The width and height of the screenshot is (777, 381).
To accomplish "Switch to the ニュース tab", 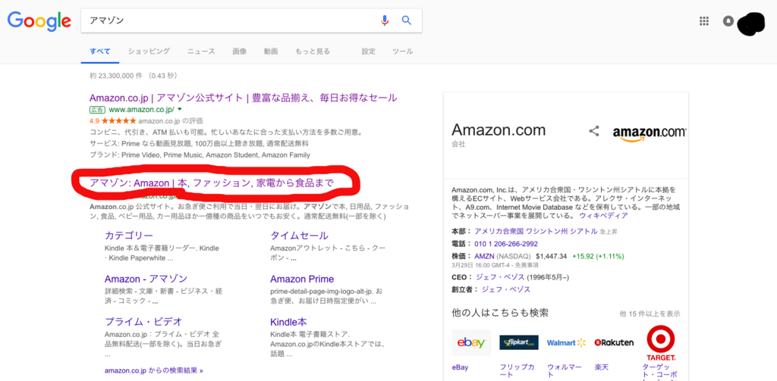I will click(x=201, y=52).
